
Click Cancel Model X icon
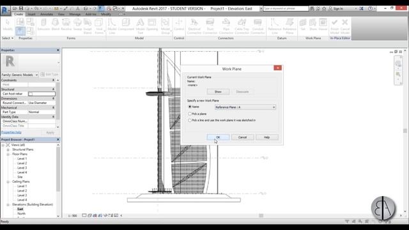[345, 26]
